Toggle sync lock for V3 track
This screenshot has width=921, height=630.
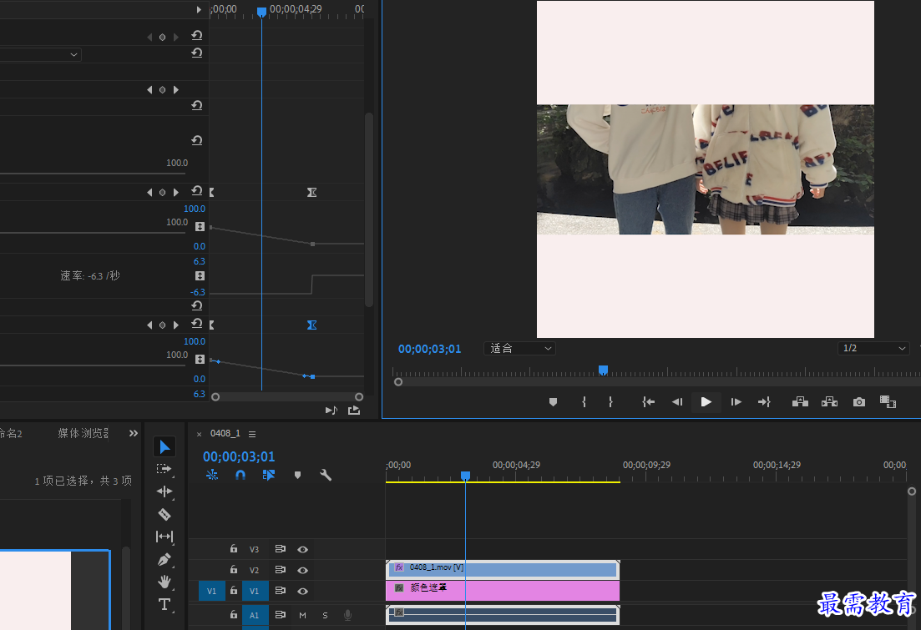tap(281, 549)
